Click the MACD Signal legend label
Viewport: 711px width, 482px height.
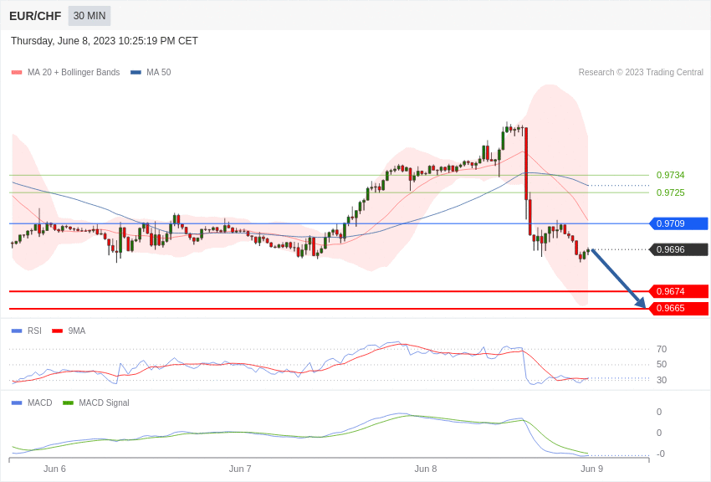[104, 403]
